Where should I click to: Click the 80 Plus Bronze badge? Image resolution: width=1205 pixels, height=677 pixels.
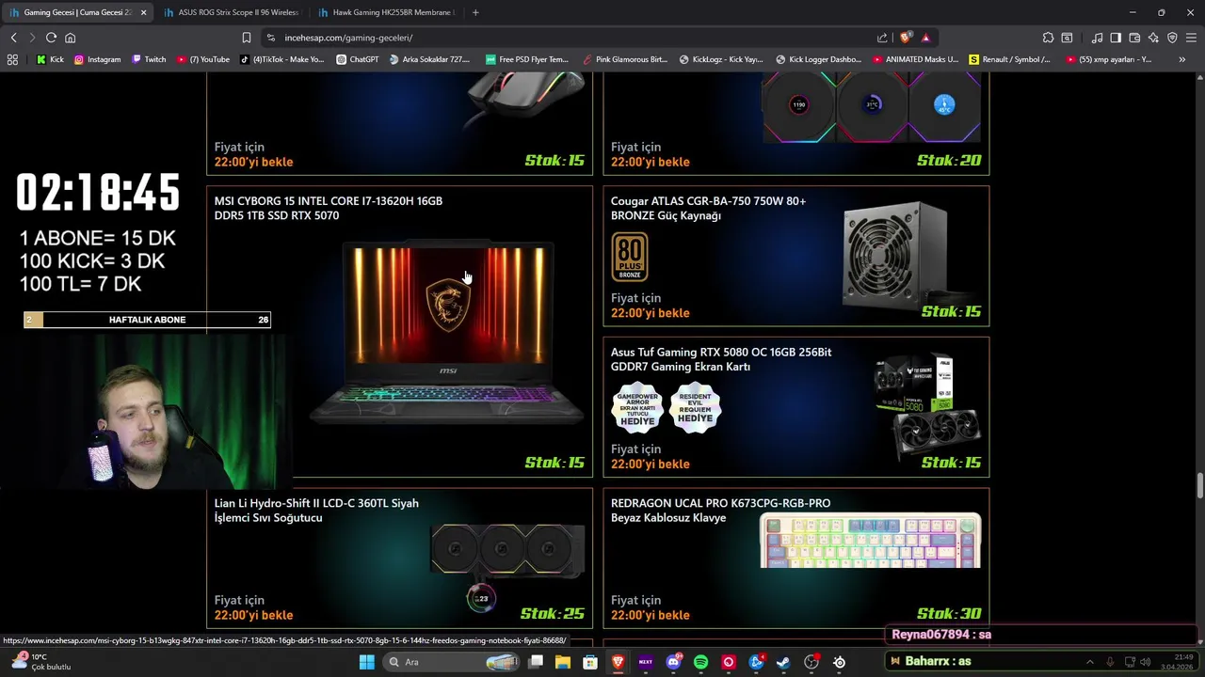pos(630,257)
